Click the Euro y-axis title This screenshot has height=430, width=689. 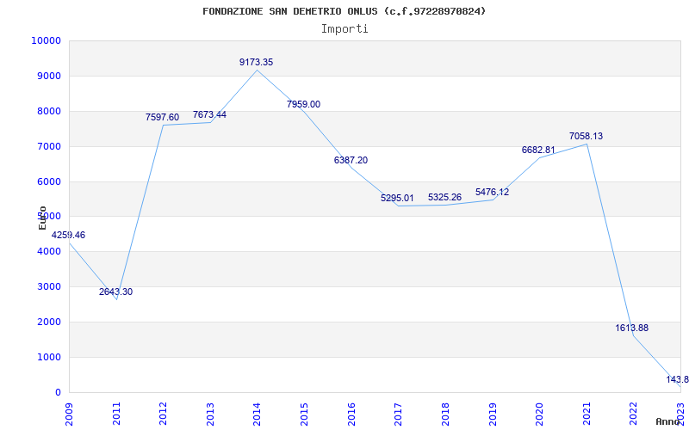(x=42, y=218)
